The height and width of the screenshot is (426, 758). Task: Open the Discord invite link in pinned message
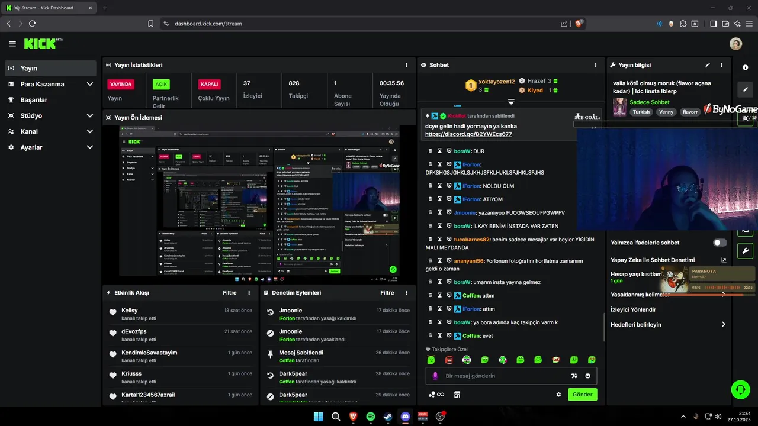468,134
